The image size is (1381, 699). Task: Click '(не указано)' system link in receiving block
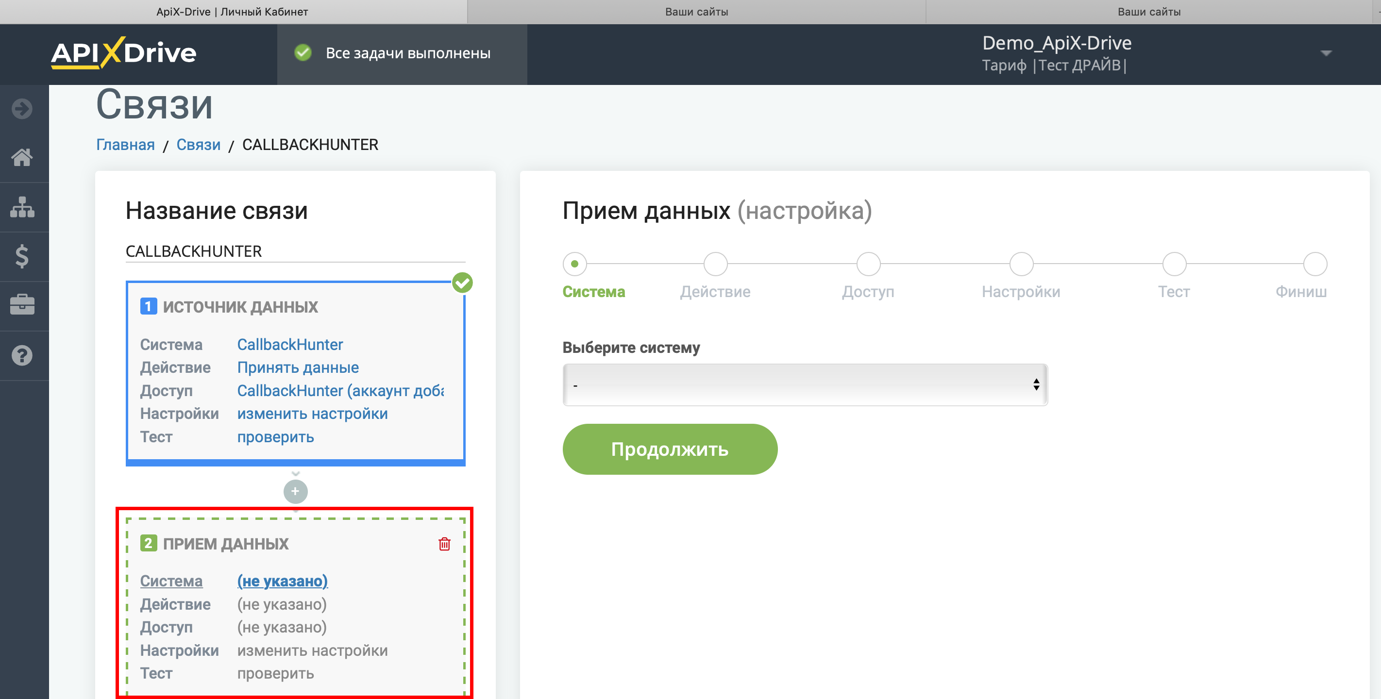click(283, 581)
